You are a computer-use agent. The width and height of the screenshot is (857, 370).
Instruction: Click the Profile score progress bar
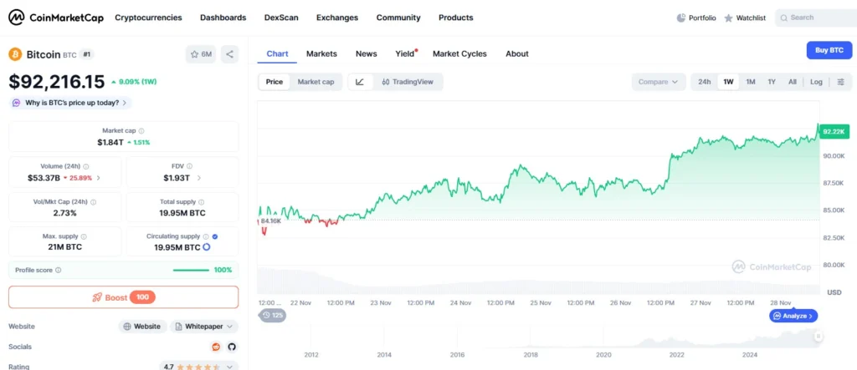191,270
